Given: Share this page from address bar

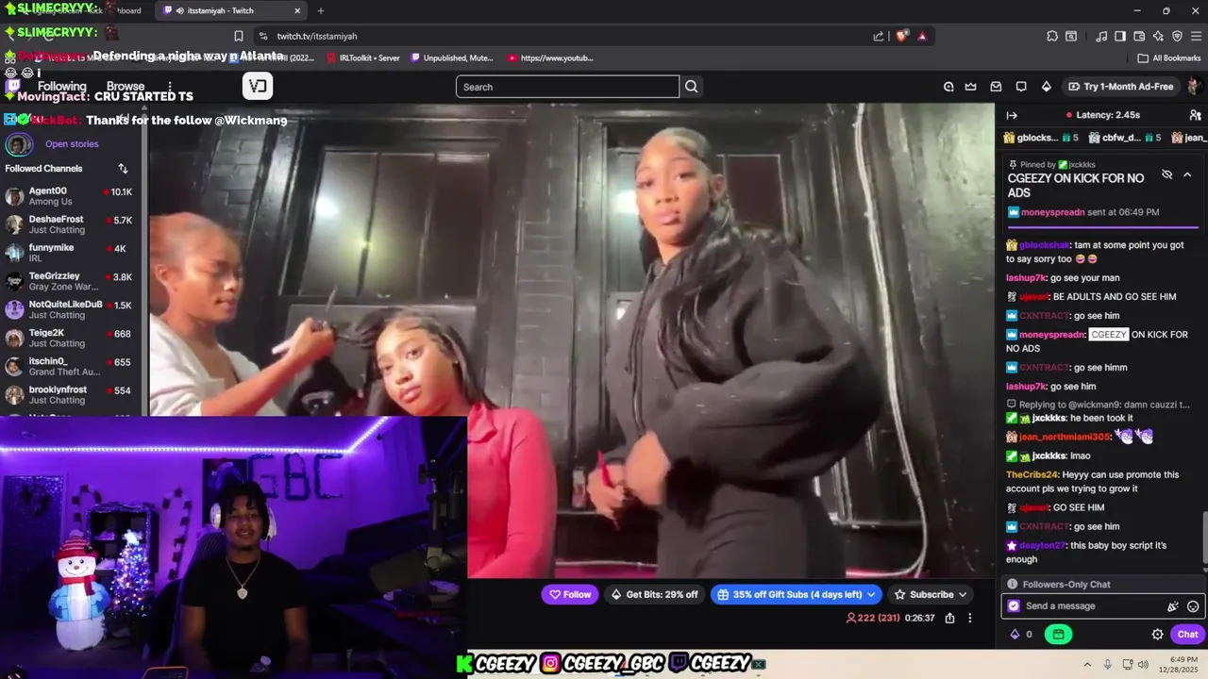Looking at the screenshot, I should point(879,36).
